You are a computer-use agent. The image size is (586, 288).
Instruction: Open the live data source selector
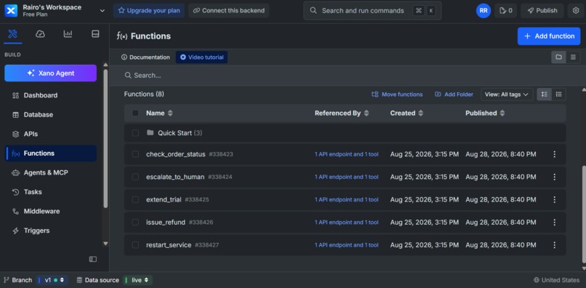pyautogui.click(x=137, y=280)
